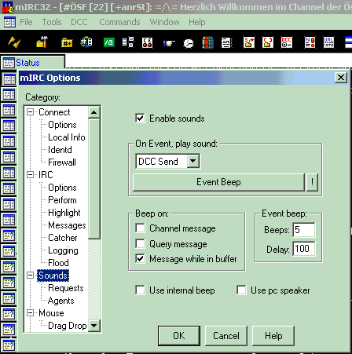Open the colored Address Book toolbar icon
The image size is (352, 354).
[207, 42]
